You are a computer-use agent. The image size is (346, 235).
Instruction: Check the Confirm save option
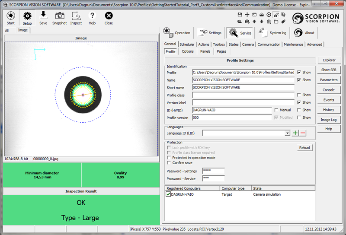(169, 163)
